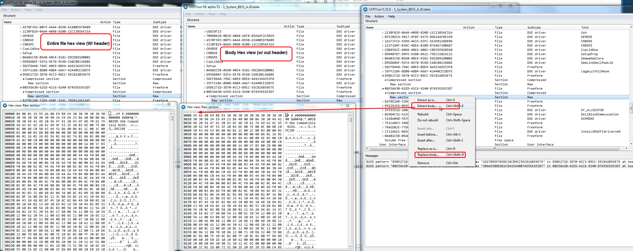Click middle hex view scrollbar up arrow
The image size is (633, 251).
point(349,115)
